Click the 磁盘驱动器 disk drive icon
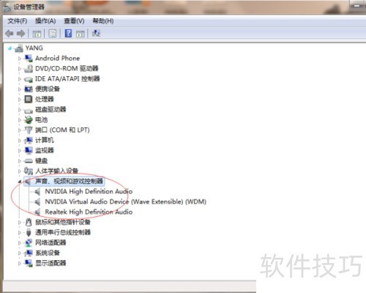This screenshot has height=293, width=366. coord(29,111)
